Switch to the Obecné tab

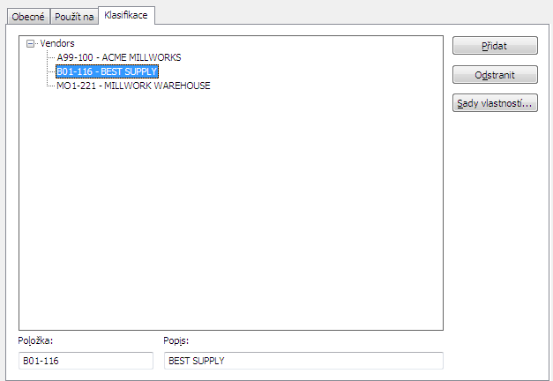[28, 17]
